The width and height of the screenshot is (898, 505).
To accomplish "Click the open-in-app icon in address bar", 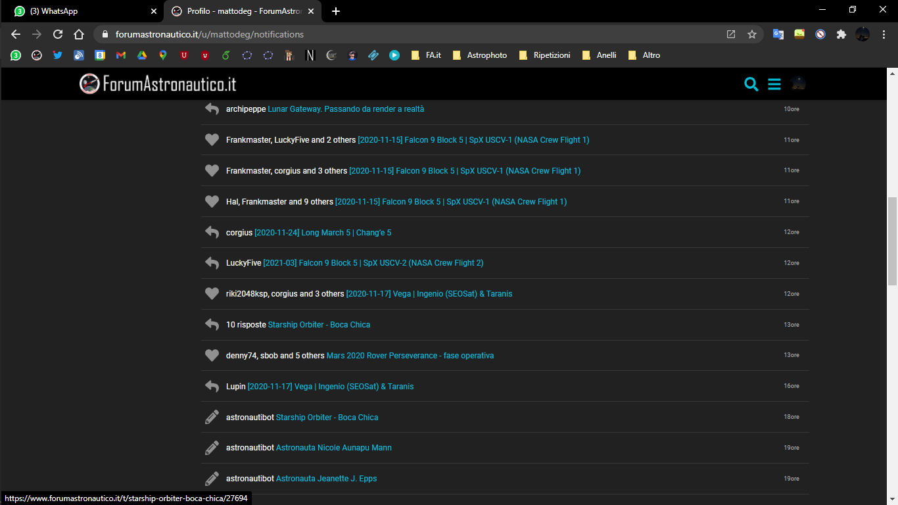I will coord(731,34).
